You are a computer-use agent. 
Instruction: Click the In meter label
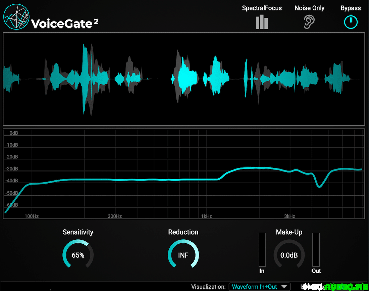point(262,271)
